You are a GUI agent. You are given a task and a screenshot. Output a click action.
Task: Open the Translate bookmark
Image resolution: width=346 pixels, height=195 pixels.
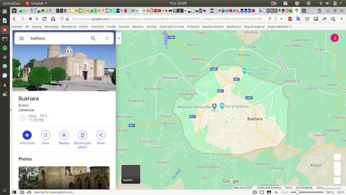click(x=97, y=27)
